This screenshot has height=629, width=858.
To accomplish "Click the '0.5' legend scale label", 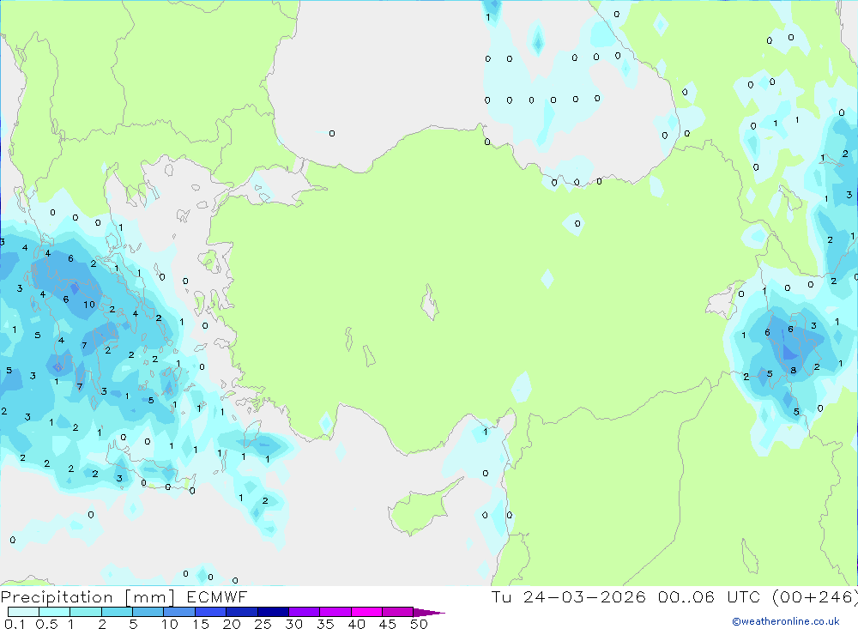I will point(46,624).
